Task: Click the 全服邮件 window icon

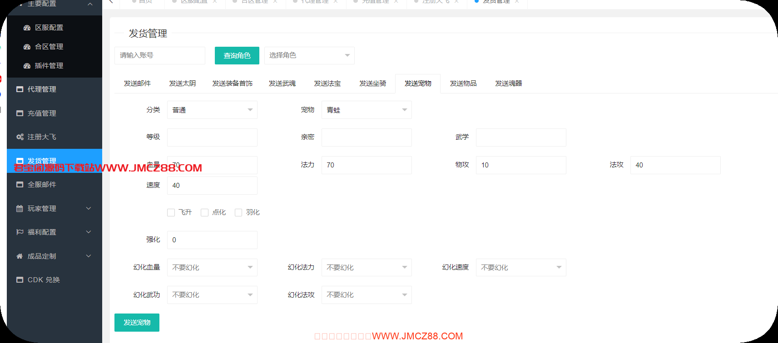Action: [20, 185]
